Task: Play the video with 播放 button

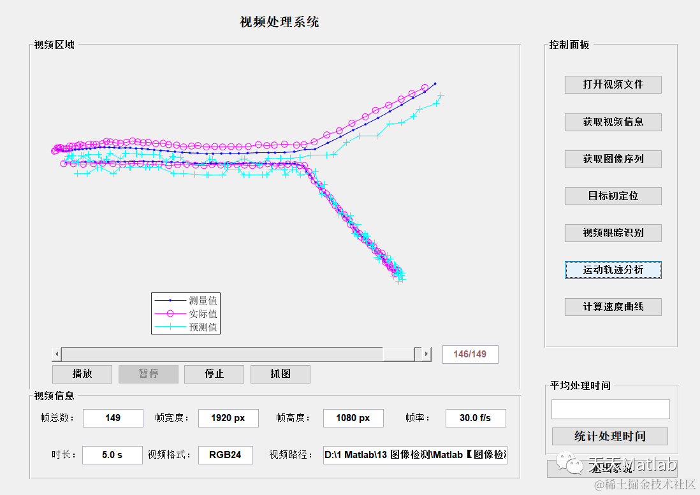Action: pos(82,374)
